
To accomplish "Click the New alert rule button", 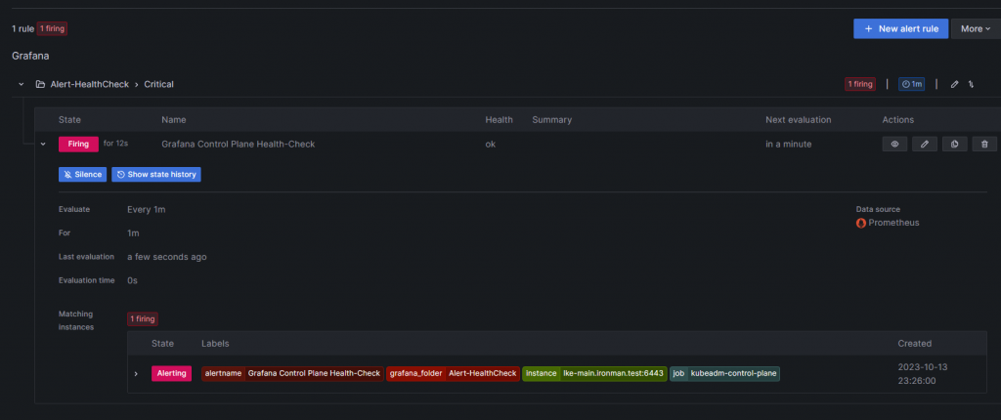I will pos(900,28).
